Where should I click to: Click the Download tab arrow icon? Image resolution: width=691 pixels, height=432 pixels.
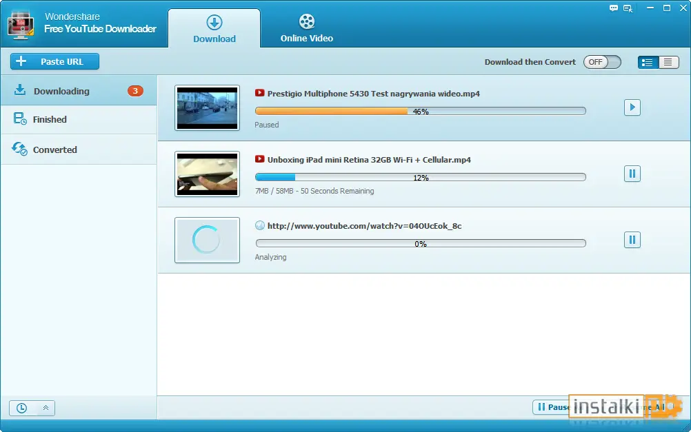point(214,22)
